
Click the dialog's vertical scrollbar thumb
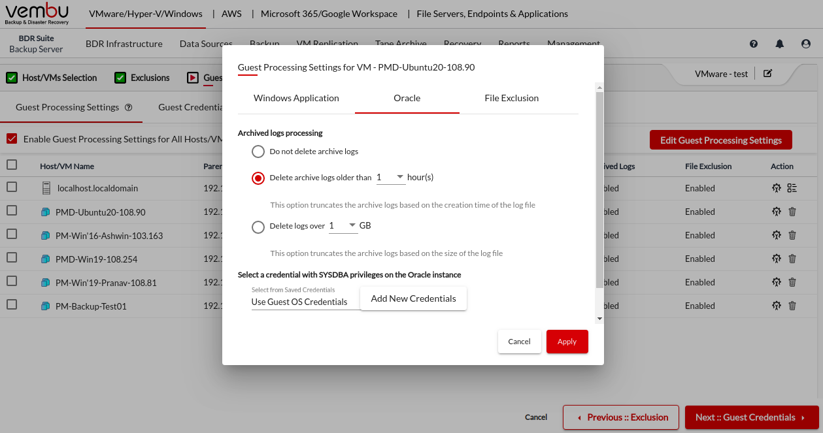coord(599,189)
